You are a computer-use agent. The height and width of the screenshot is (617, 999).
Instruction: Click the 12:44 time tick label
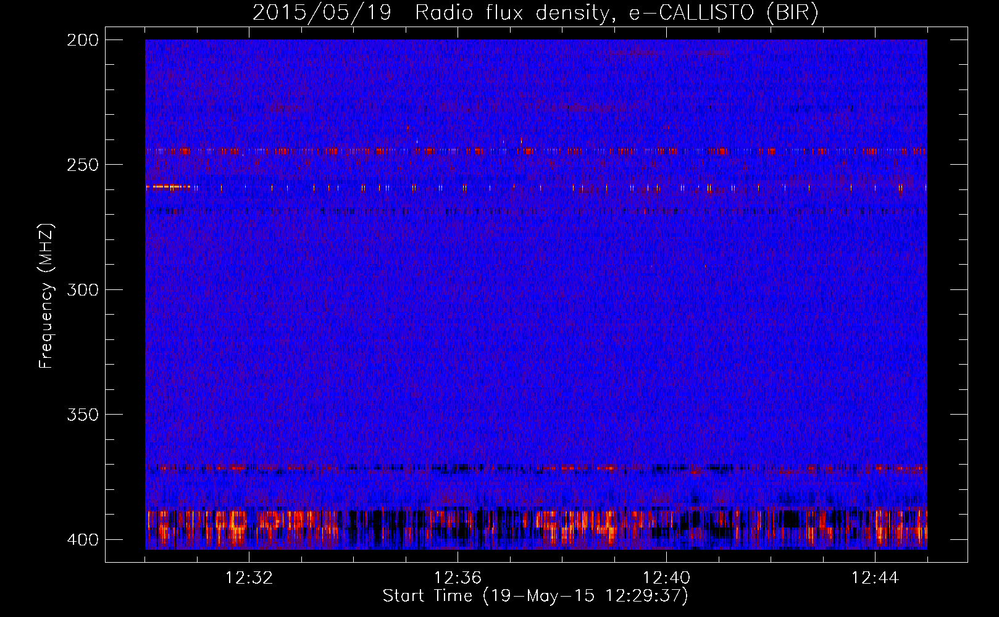click(x=875, y=578)
